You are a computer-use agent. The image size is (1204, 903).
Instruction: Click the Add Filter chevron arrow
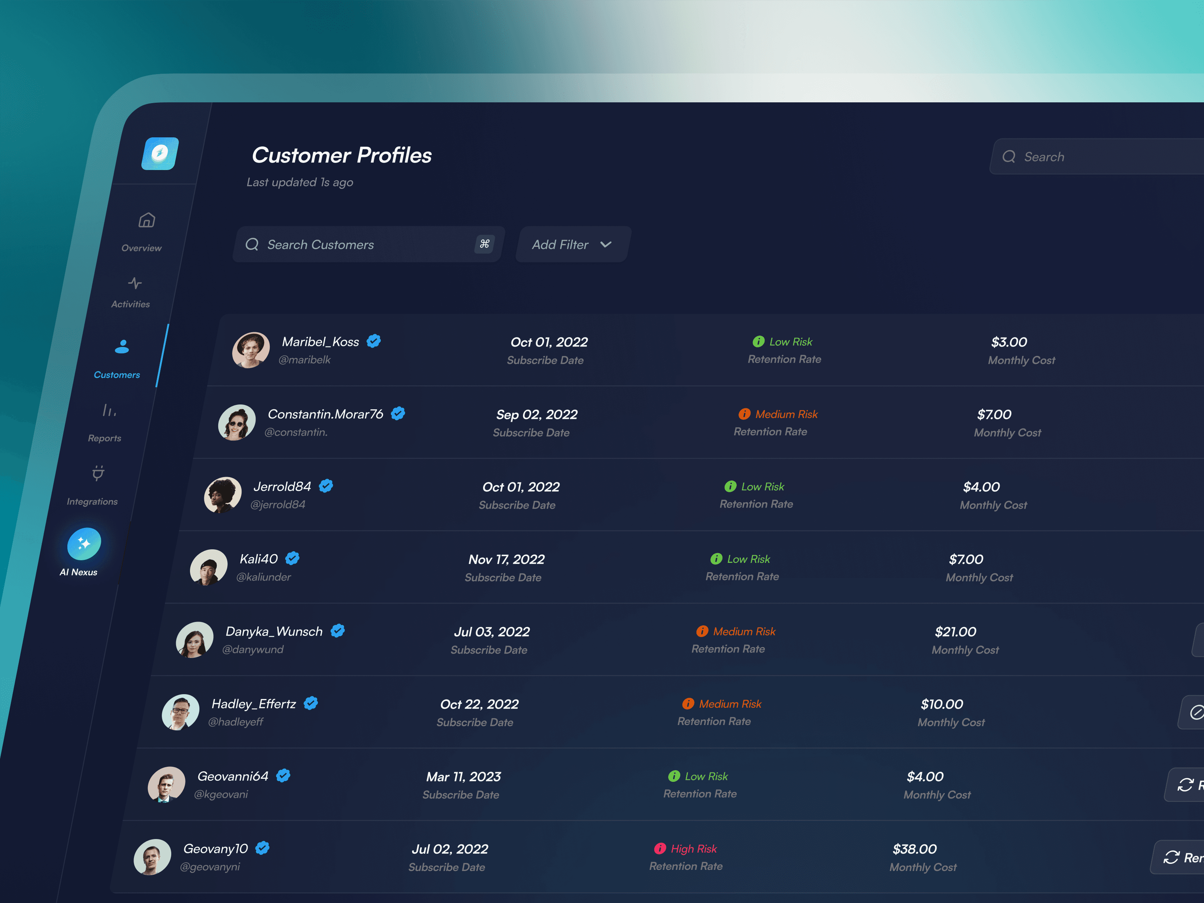point(606,245)
